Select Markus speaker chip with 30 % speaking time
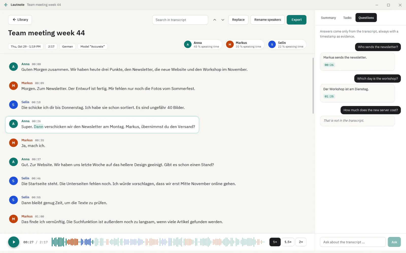The width and height of the screenshot is (406, 253). (245, 45)
